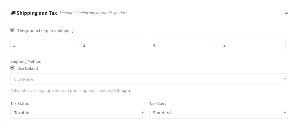Focus the dimension field containing 1
Screen dimensions: 298x134
coord(43,45)
